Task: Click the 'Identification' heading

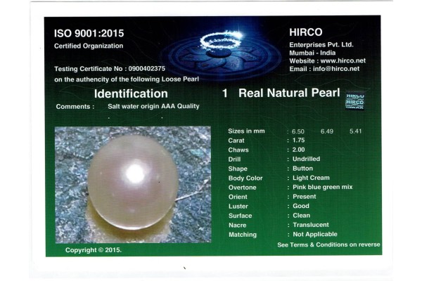Action: 131,93
